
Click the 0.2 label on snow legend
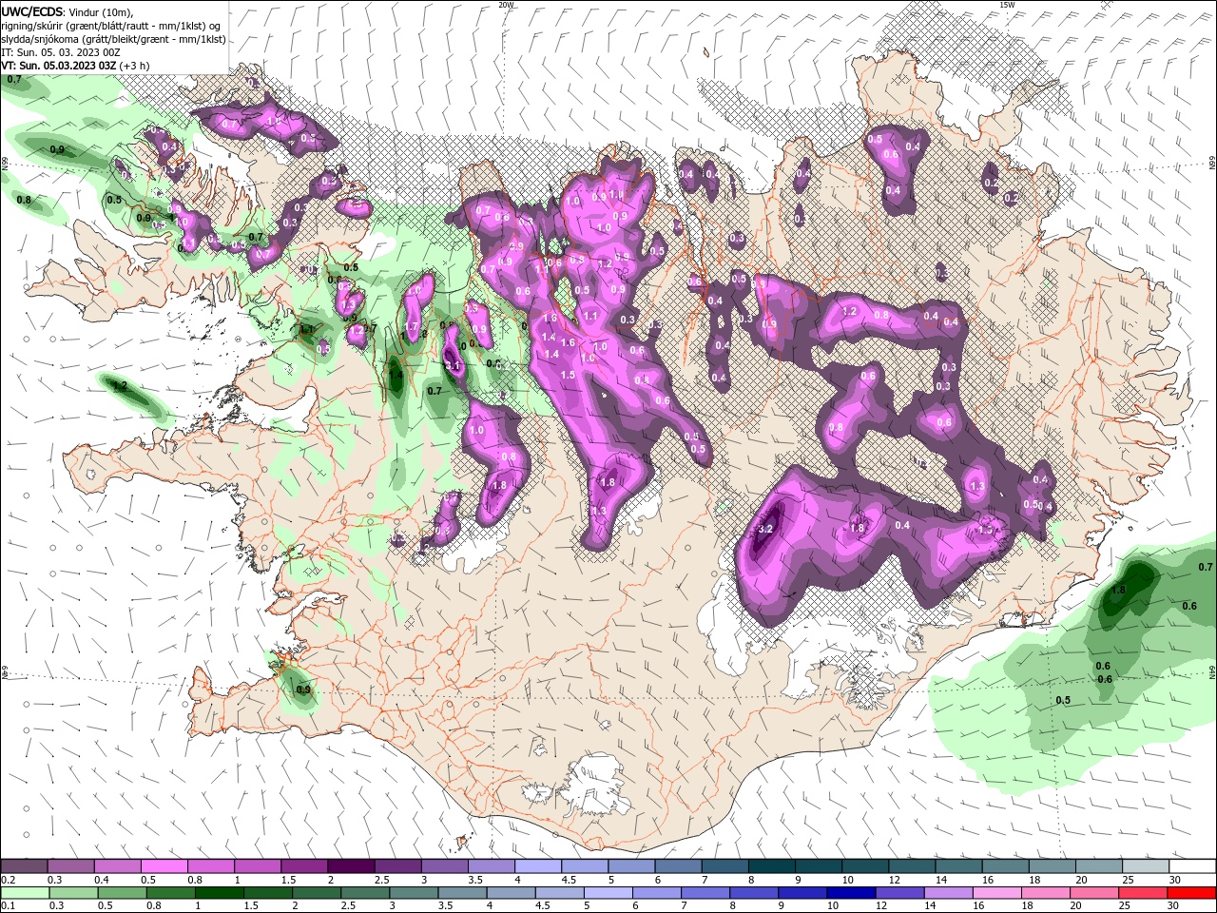tap(8, 880)
